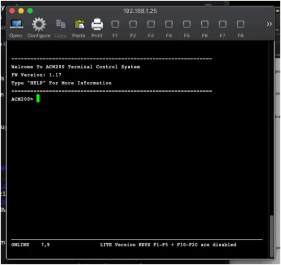Click the LITE Version keys disabled notice
Viewport: 281px width, 265px height.
click(168, 245)
